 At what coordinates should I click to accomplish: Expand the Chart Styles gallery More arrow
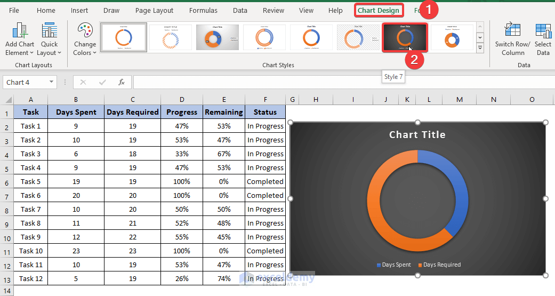tap(480, 48)
